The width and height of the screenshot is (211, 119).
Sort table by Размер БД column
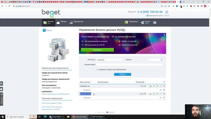[x=141, y=82]
